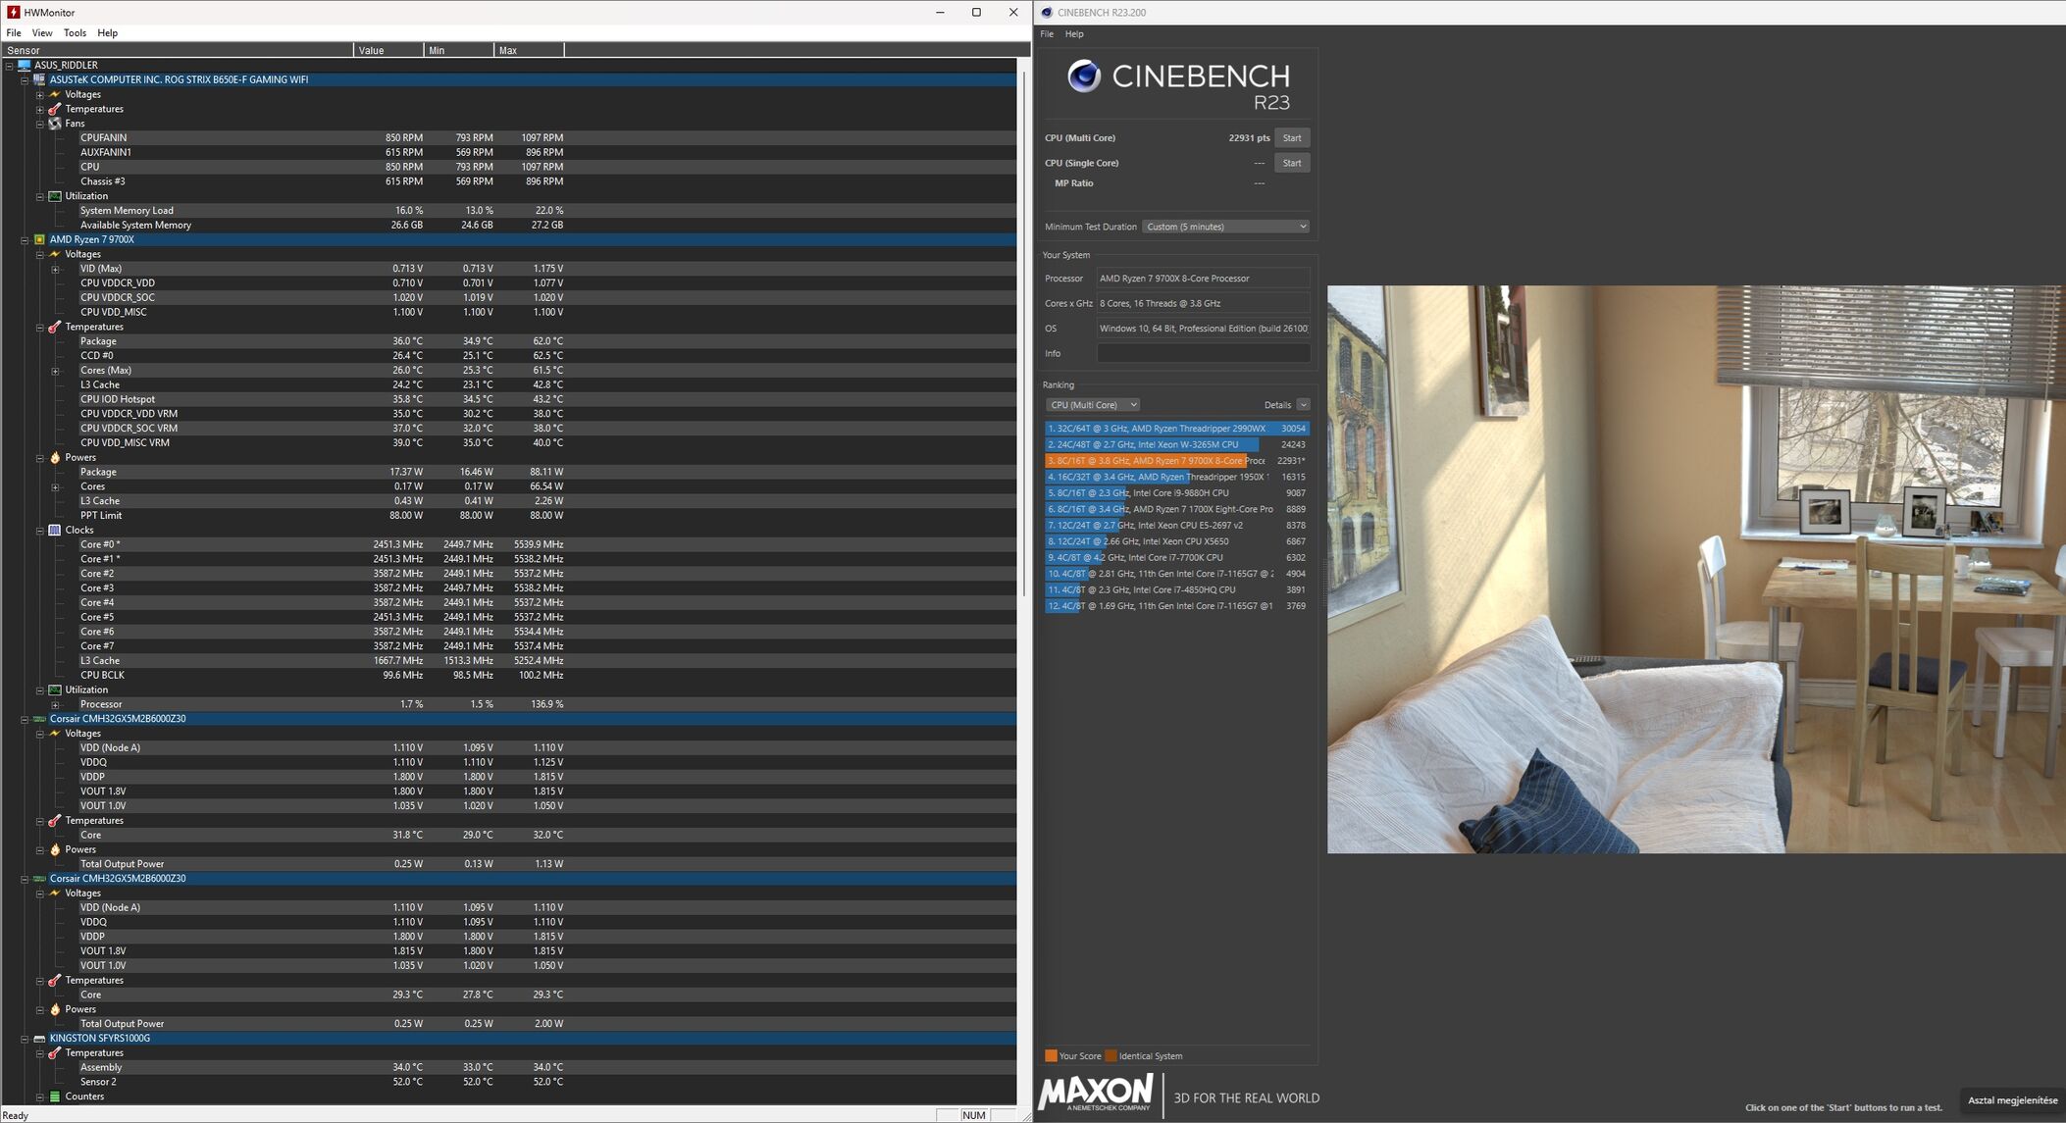
Task: Open HWMonitor Tools menu
Action: (x=75, y=32)
